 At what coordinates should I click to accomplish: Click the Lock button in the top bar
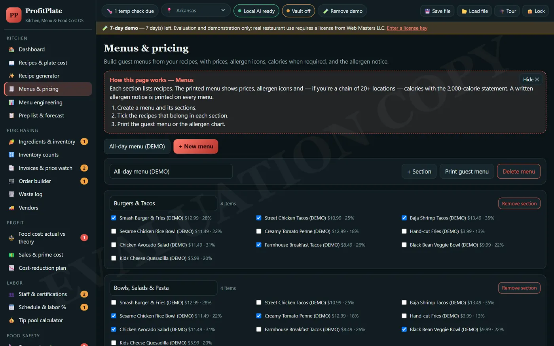point(536,11)
